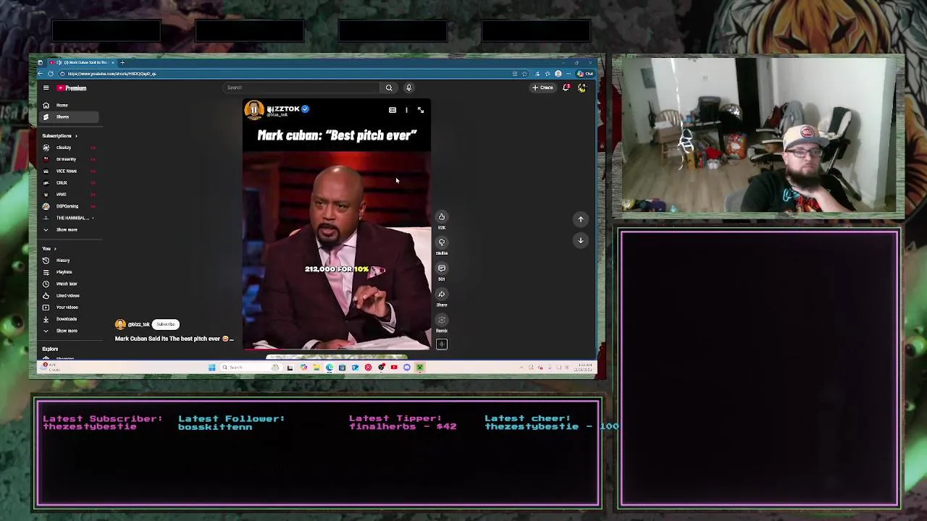Open the browser profile avatar
The height and width of the screenshot is (521, 927).
coord(558,74)
